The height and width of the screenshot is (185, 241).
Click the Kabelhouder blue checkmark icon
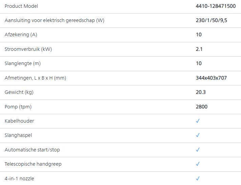(198, 121)
